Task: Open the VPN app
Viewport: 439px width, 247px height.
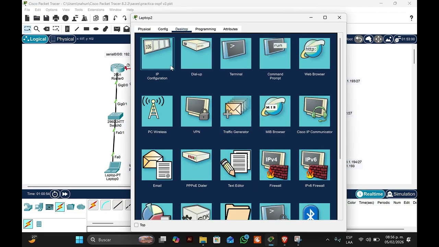Action: pos(197,111)
